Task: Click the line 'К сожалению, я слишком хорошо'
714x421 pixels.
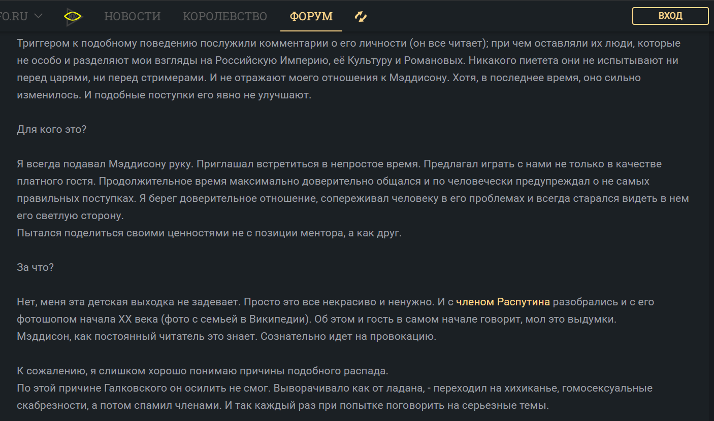Action: pos(203,371)
